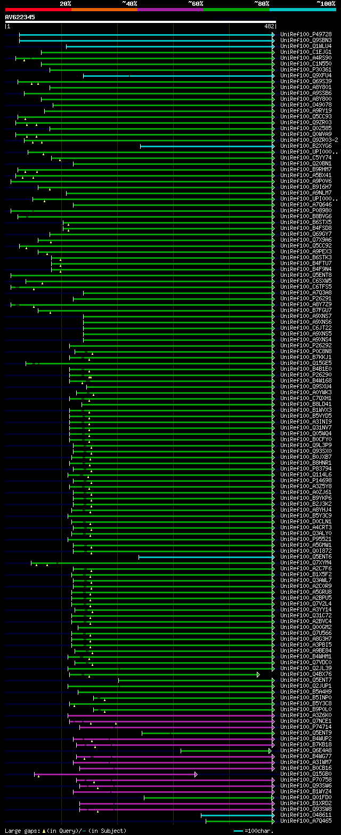Click the cyan ~100% identity legend segment

303,9
